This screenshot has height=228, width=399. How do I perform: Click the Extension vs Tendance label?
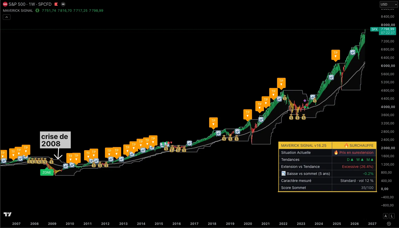click(x=300, y=167)
